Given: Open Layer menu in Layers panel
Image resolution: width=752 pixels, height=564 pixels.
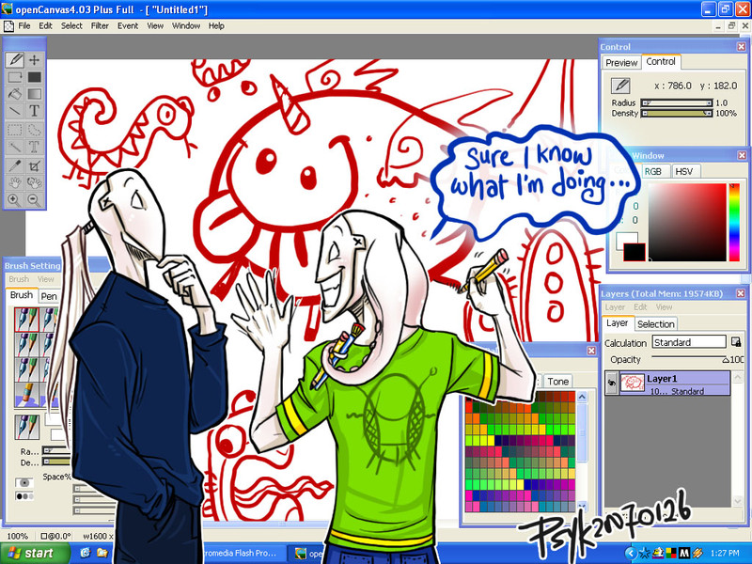Looking at the screenshot, I should click(x=615, y=307).
